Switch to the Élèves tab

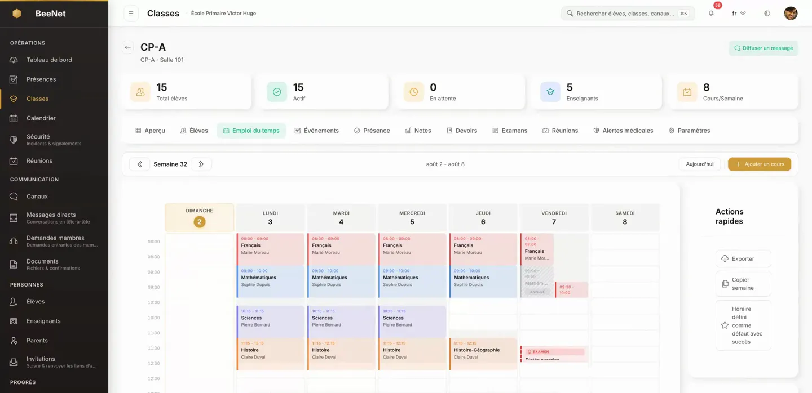click(x=194, y=131)
